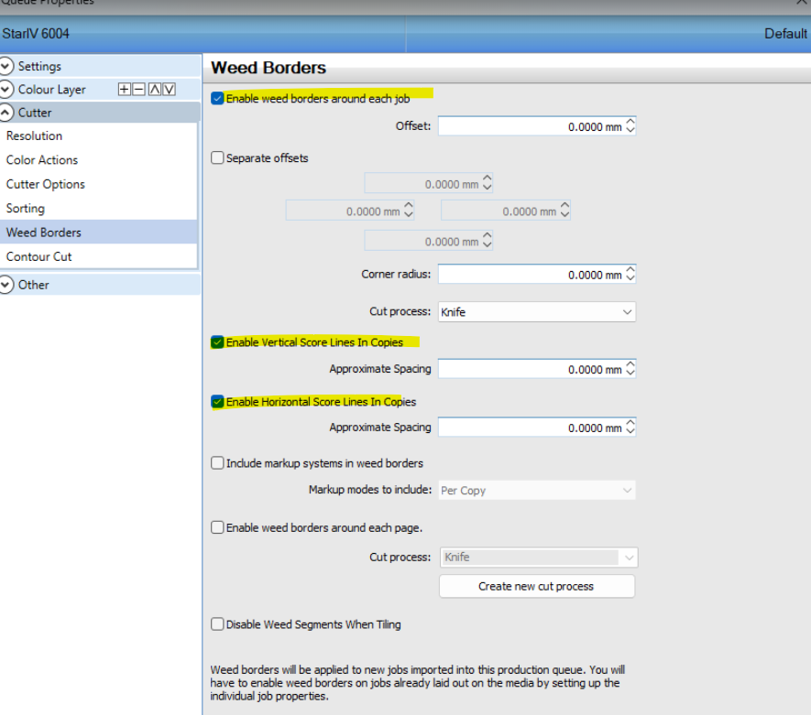Image resolution: width=811 pixels, height=715 pixels.
Task: Remove colour layer with the minus icon
Action: pos(138,90)
